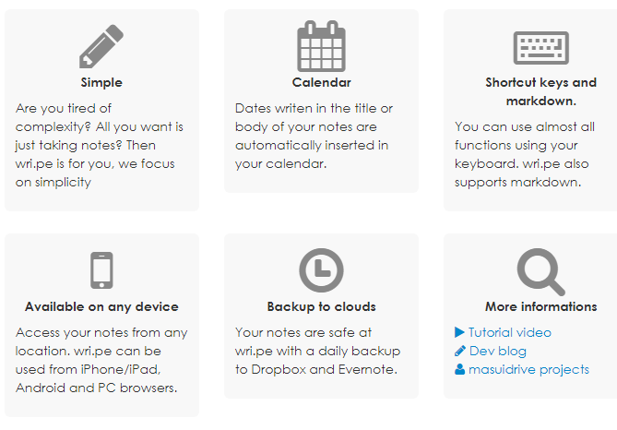Viewport: 617px width, 430px height.
Task: Click the More informations heading
Action: 540,306
